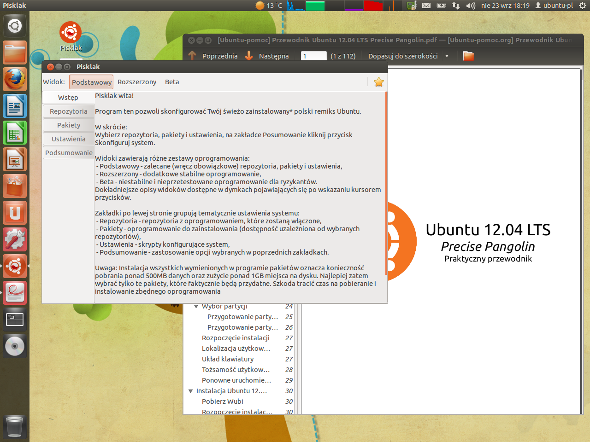This screenshot has width=590, height=442.
Task: Open the battery indicator menu
Action: click(x=441, y=6)
